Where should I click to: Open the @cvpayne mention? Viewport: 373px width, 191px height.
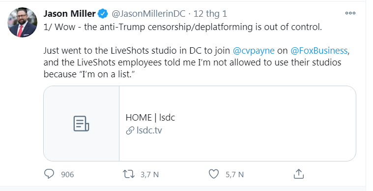pos(254,51)
